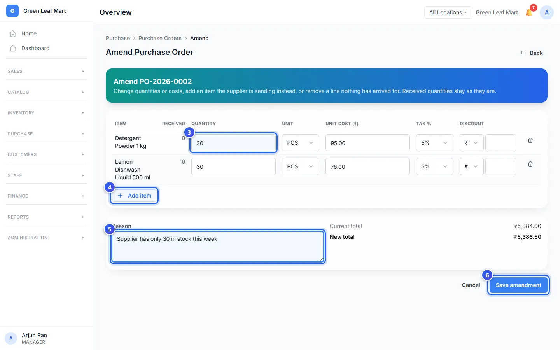Viewport: 560px width, 350px height.
Task: Click Purchase Orders breadcrumb
Action: click(160, 38)
